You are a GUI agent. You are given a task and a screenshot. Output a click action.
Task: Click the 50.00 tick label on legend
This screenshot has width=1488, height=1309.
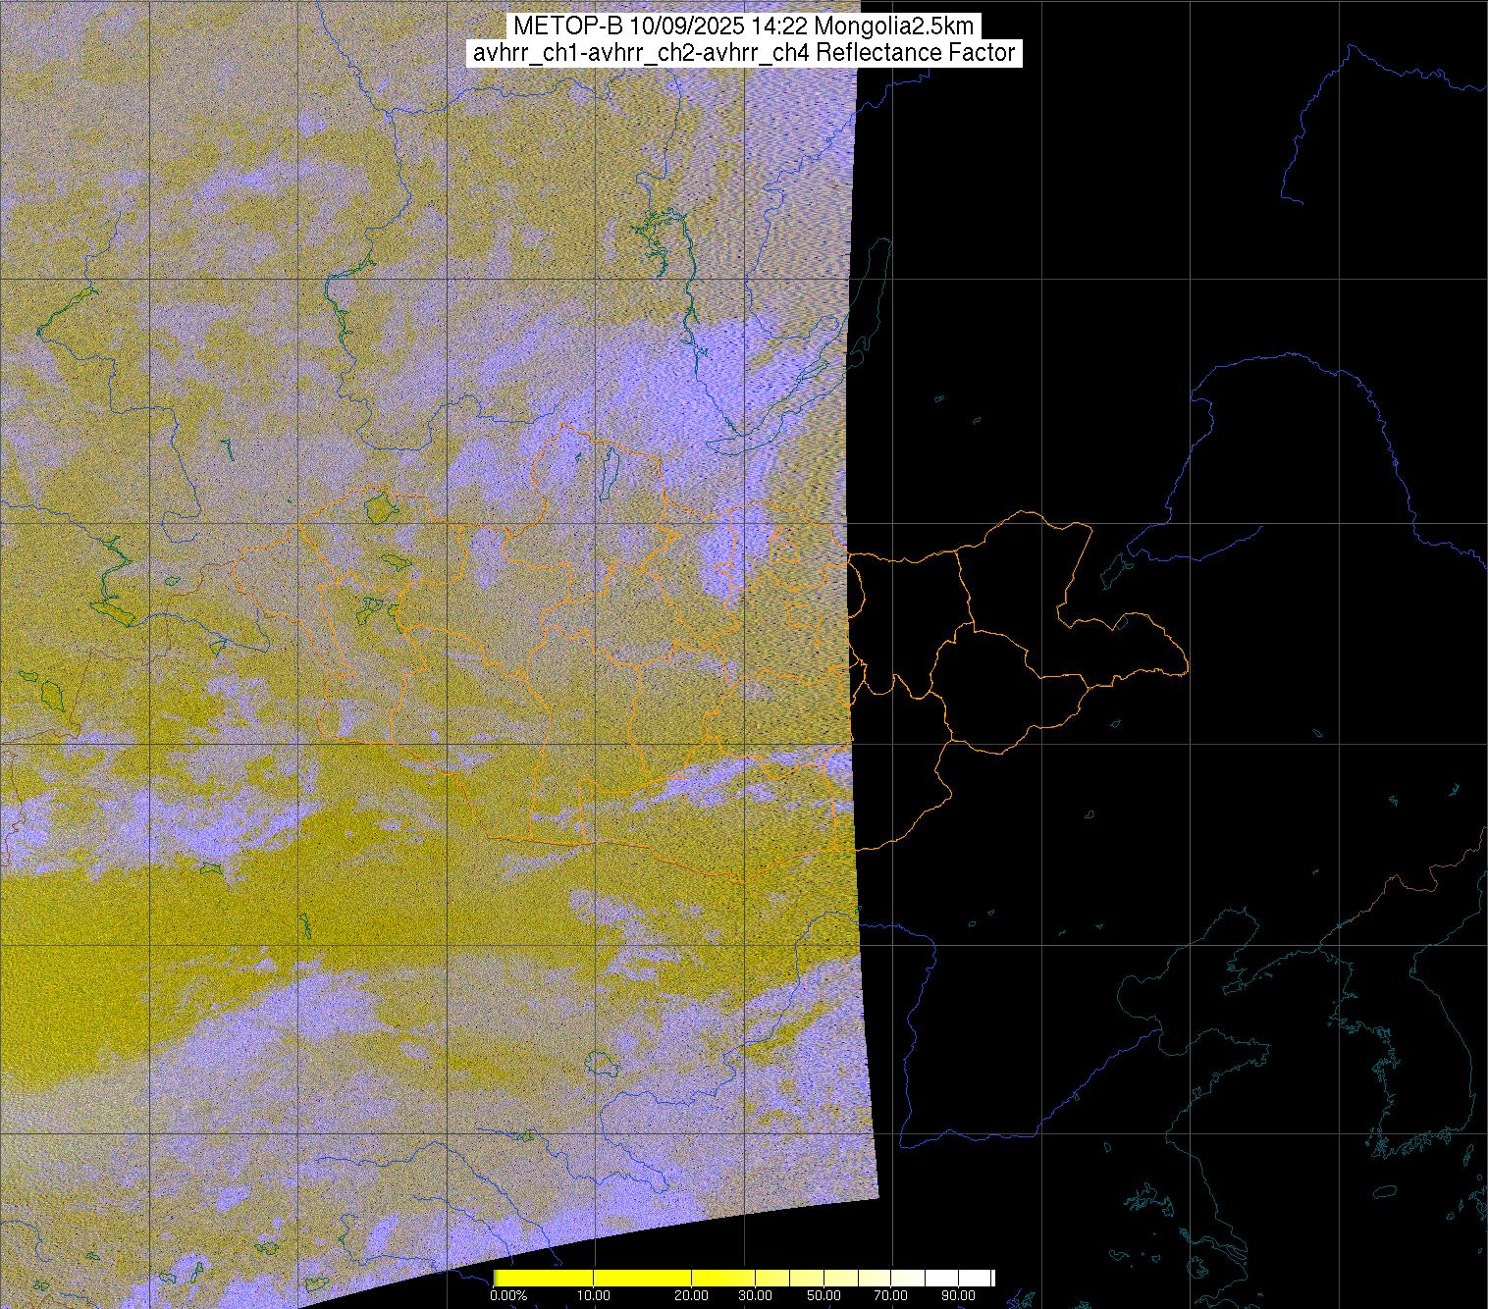824,1296
